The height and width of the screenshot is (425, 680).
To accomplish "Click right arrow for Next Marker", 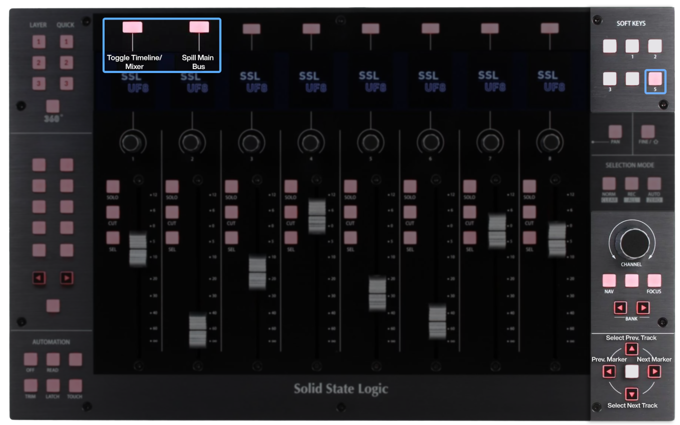I will point(654,371).
